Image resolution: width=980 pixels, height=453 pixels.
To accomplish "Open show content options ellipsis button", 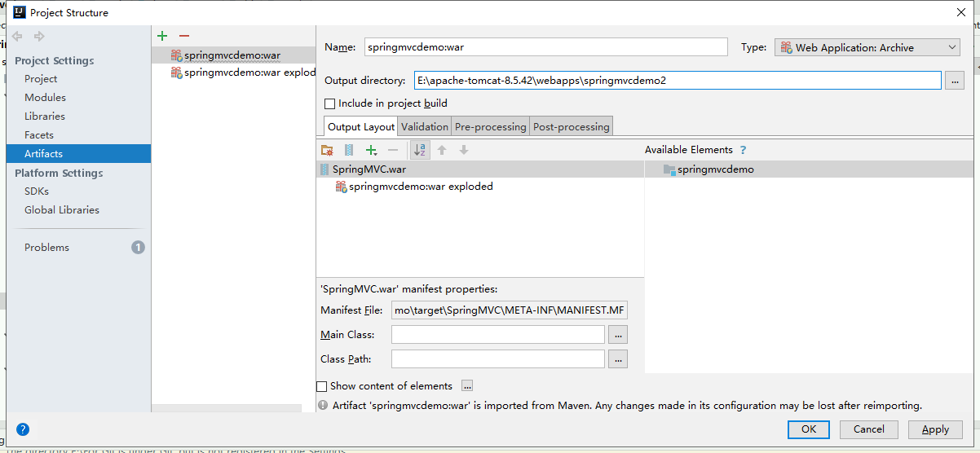I will pos(467,386).
